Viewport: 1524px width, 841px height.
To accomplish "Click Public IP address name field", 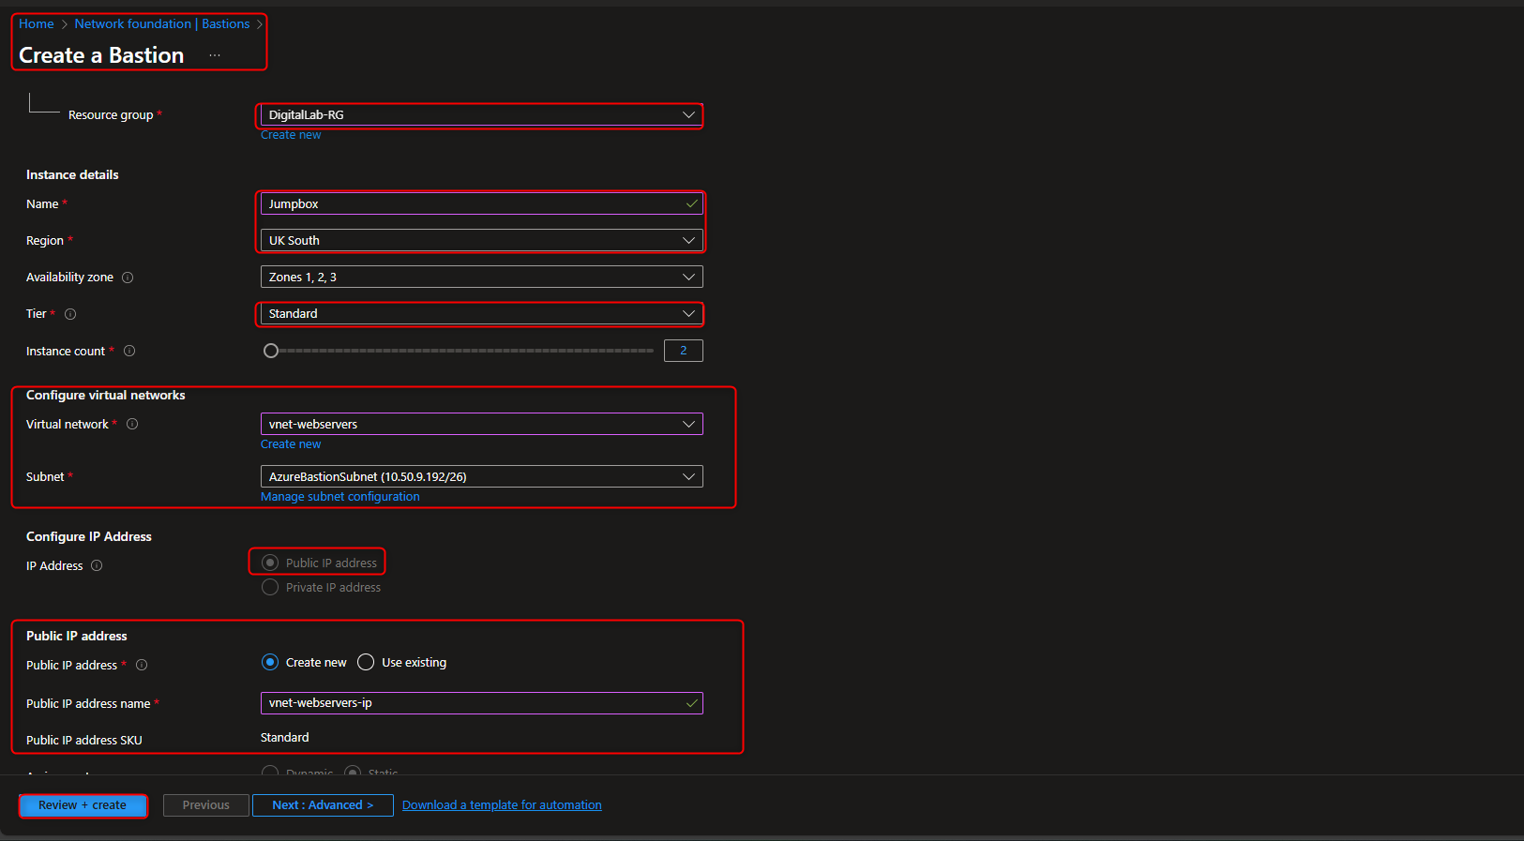I will (x=481, y=703).
